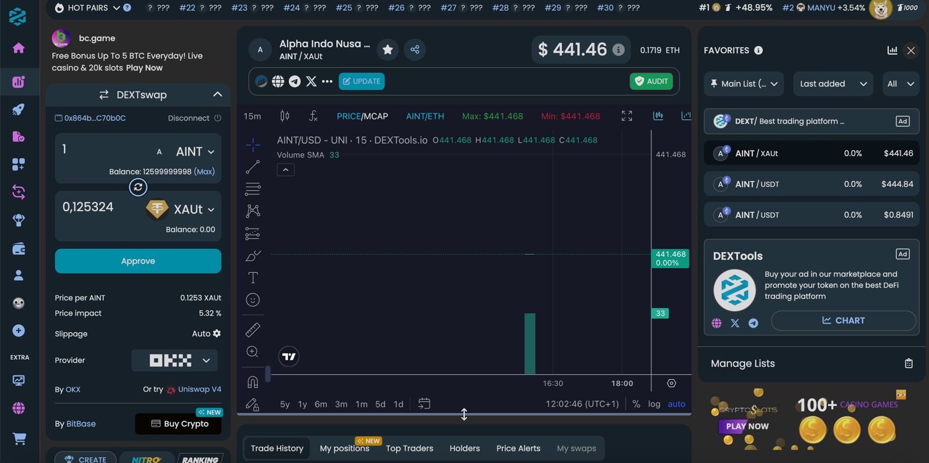Select AINT/USDT $444.84 favorite row

812,184
